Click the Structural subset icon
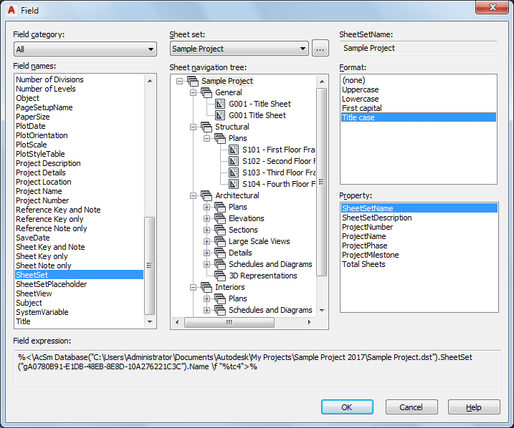514x428 pixels. pos(206,127)
